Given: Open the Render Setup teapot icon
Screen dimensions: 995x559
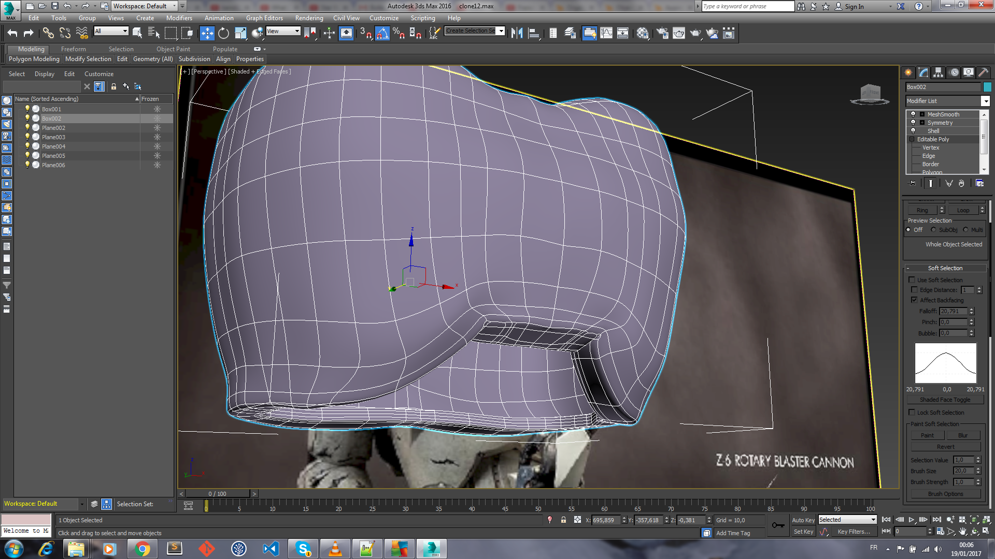Looking at the screenshot, I should (662, 33).
